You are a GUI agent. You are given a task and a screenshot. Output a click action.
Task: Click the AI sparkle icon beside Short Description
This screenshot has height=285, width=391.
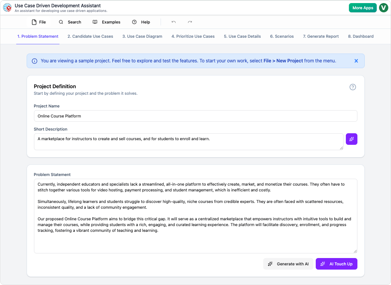pyautogui.click(x=351, y=139)
